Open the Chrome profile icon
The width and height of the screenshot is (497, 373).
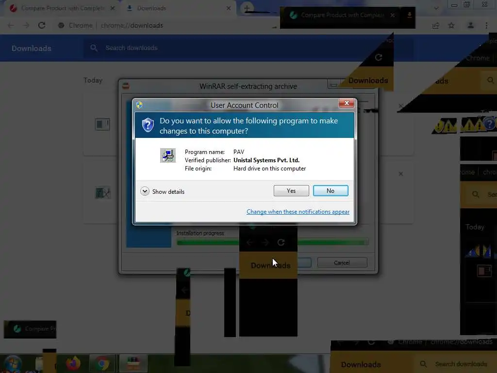coord(471,25)
